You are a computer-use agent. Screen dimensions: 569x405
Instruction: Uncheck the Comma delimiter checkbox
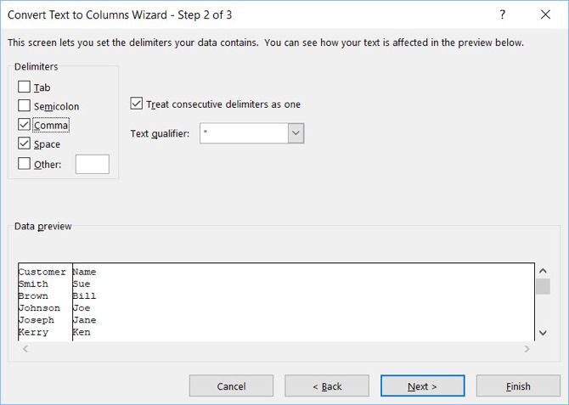coord(24,126)
